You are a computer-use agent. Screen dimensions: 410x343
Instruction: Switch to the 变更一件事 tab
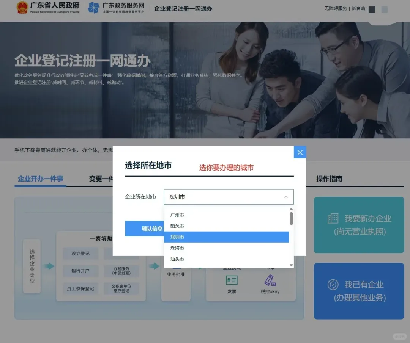[x=101, y=179]
